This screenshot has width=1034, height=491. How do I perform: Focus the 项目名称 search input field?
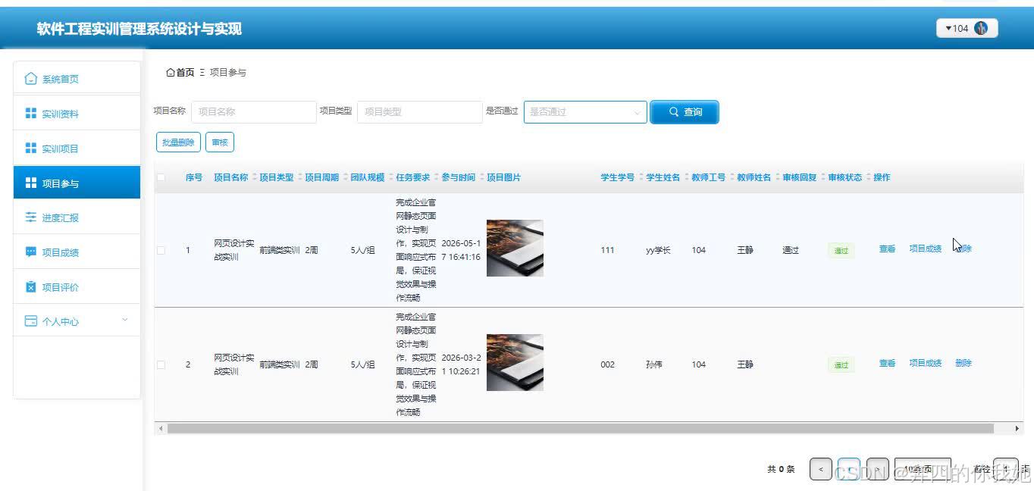253,112
